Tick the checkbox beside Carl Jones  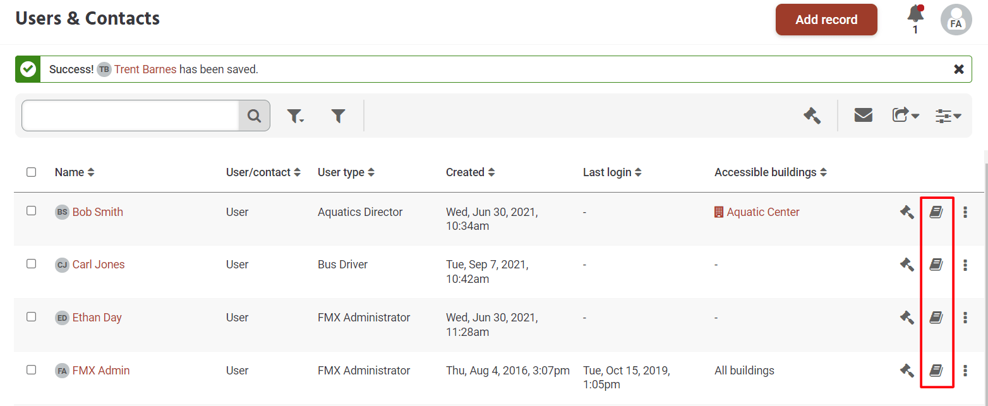pos(31,264)
